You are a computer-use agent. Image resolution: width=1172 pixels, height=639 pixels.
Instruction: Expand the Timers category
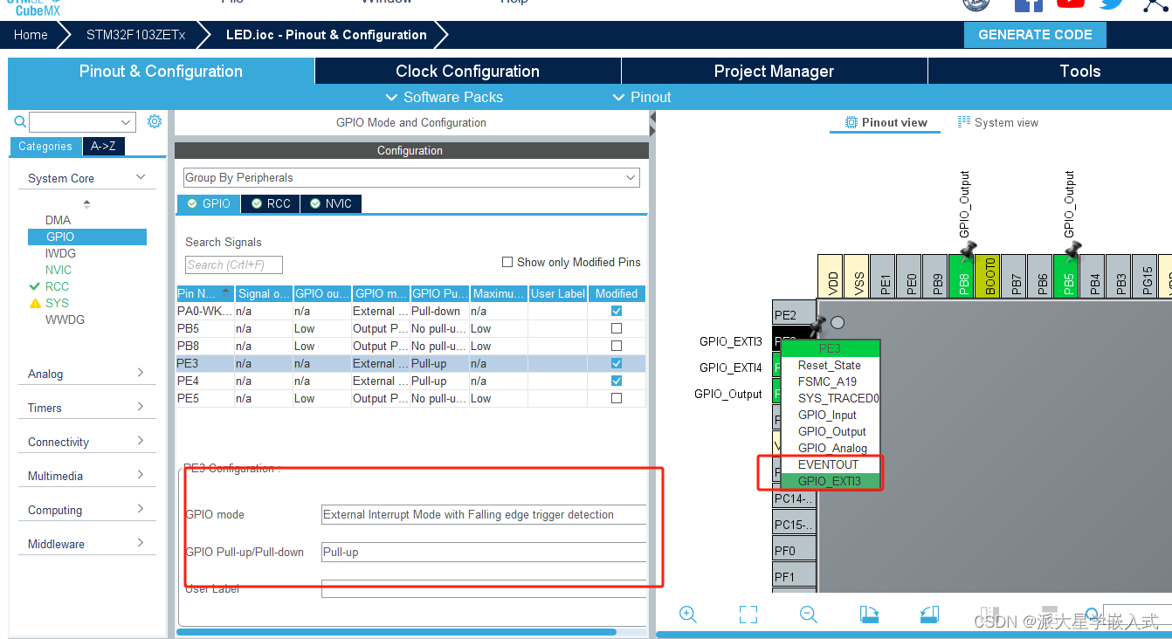click(87, 408)
